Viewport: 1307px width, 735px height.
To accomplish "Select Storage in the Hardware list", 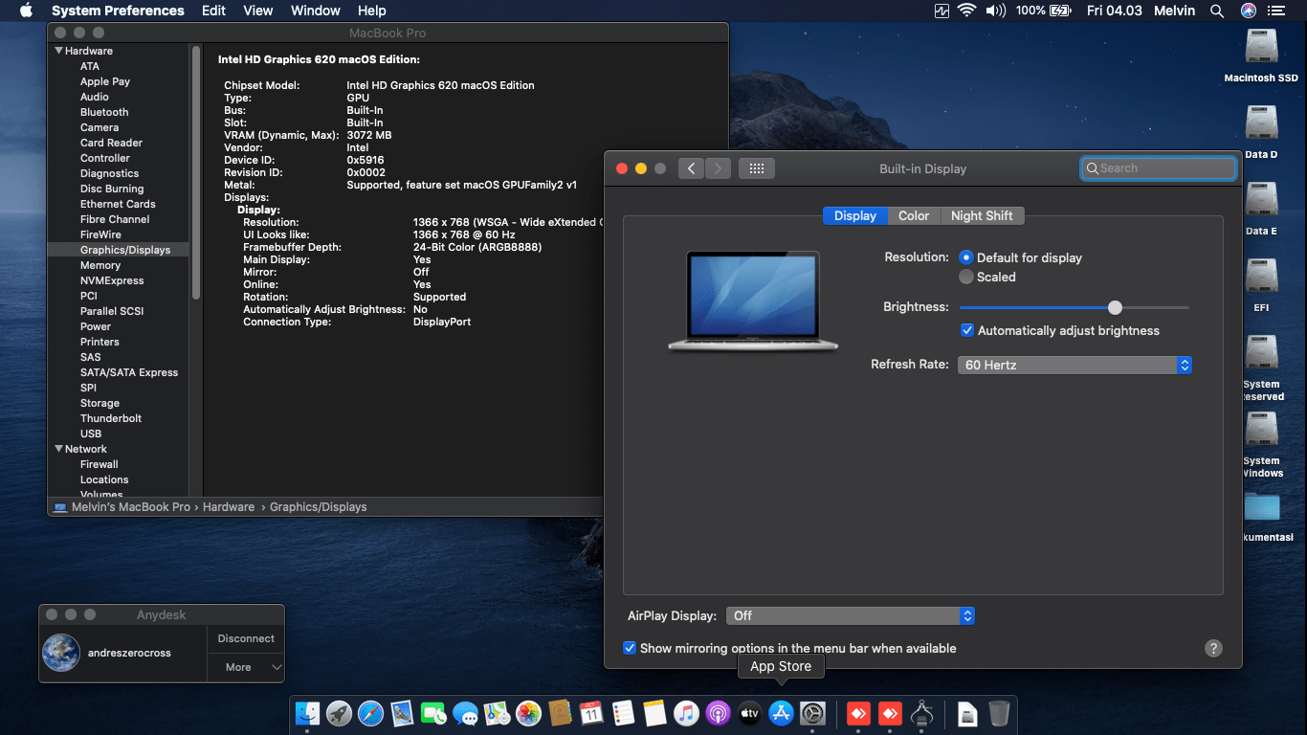I will click(x=100, y=403).
